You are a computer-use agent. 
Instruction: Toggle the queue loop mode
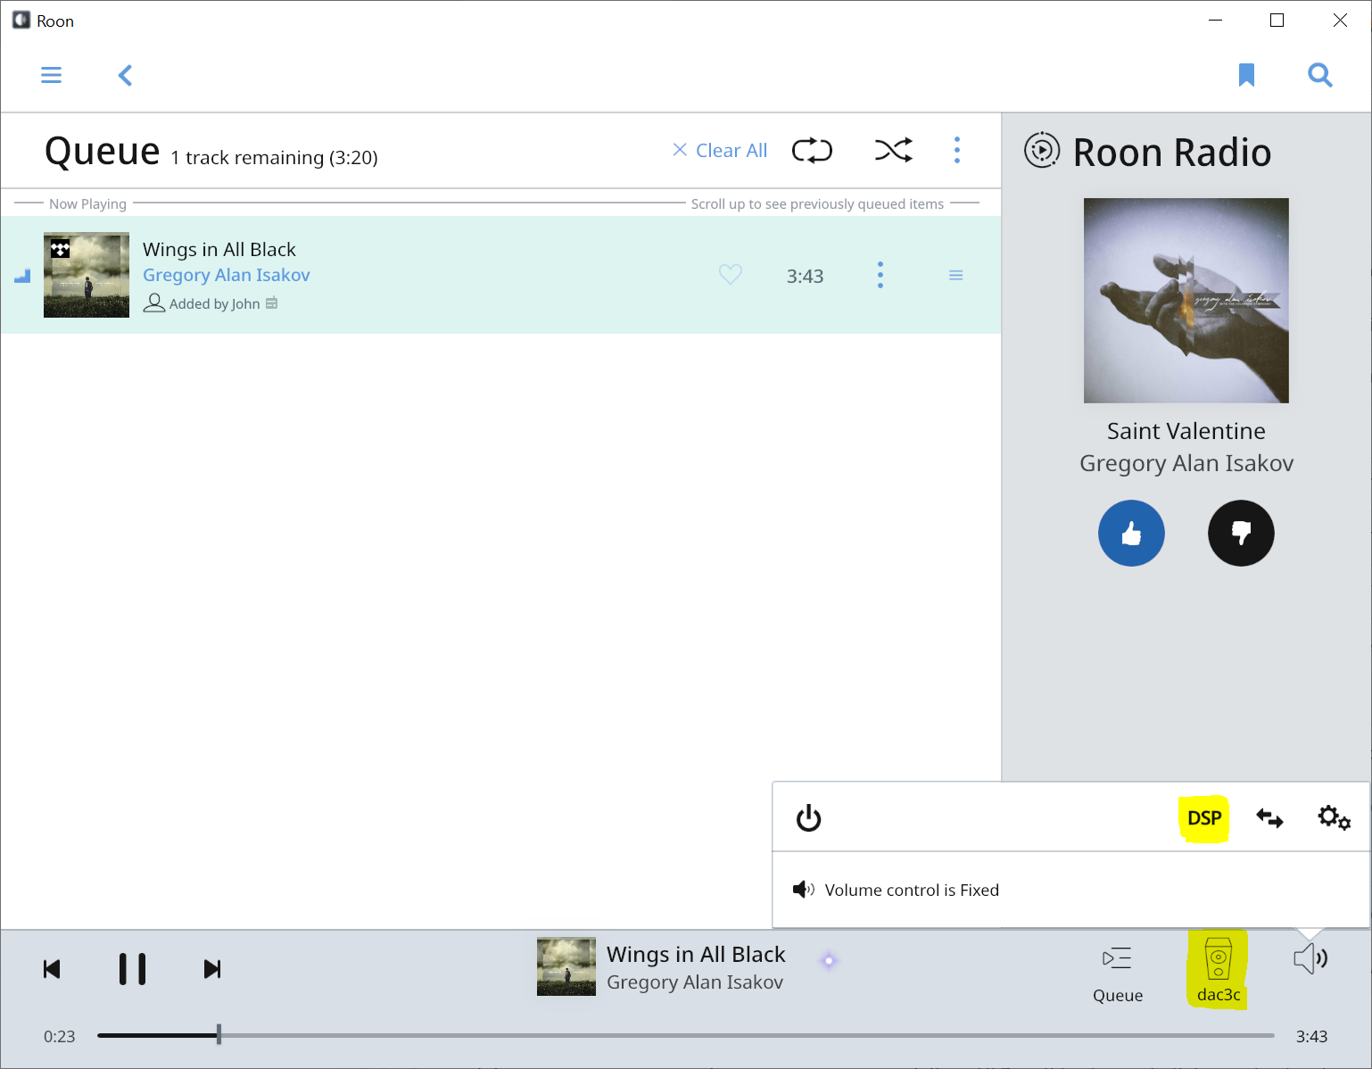812,150
